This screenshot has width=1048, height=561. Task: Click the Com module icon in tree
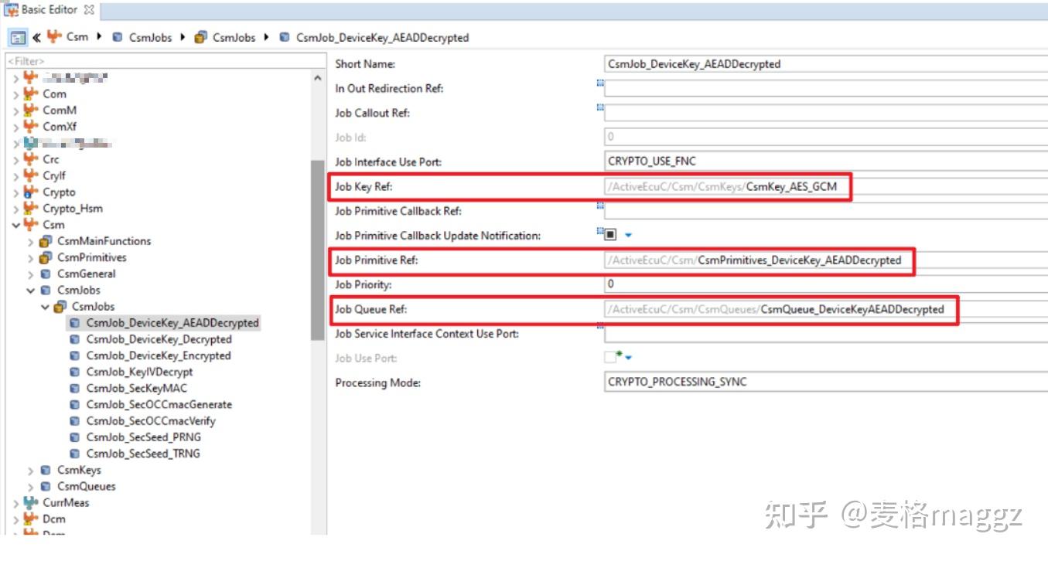tap(30, 93)
